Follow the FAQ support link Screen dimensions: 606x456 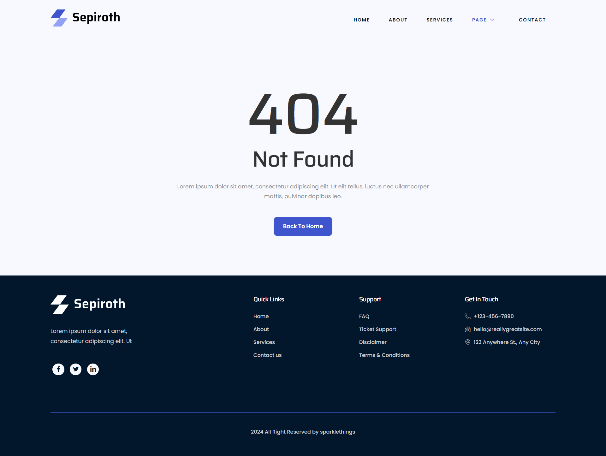[x=364, y=316]
